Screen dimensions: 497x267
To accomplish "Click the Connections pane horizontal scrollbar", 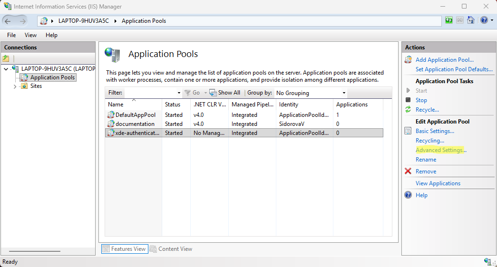I will (x=35, y=251).
